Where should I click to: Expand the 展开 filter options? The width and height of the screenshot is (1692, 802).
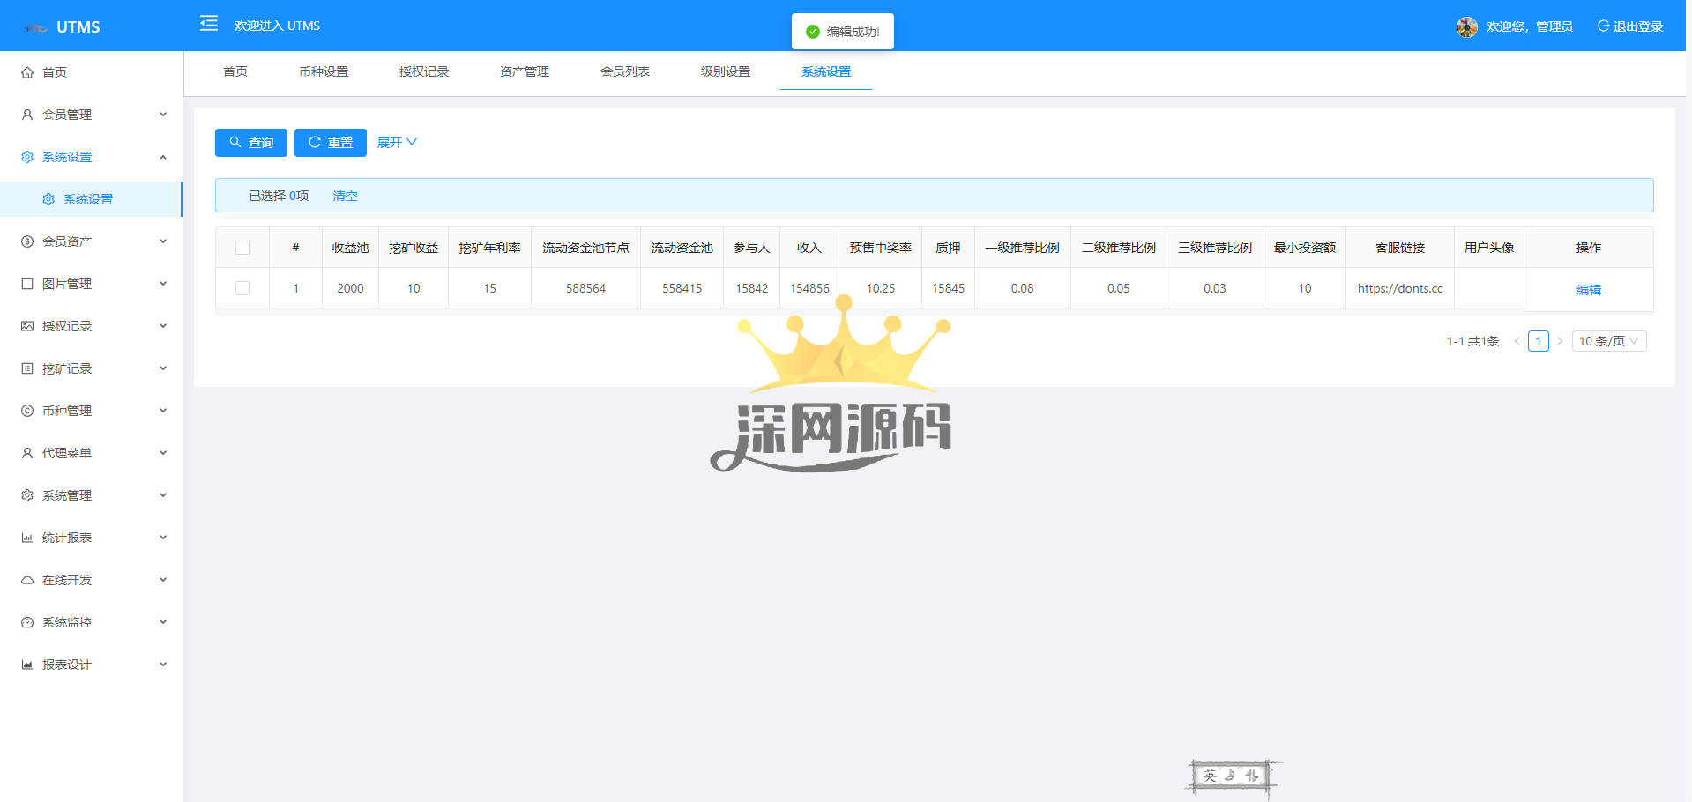[397, 143]
